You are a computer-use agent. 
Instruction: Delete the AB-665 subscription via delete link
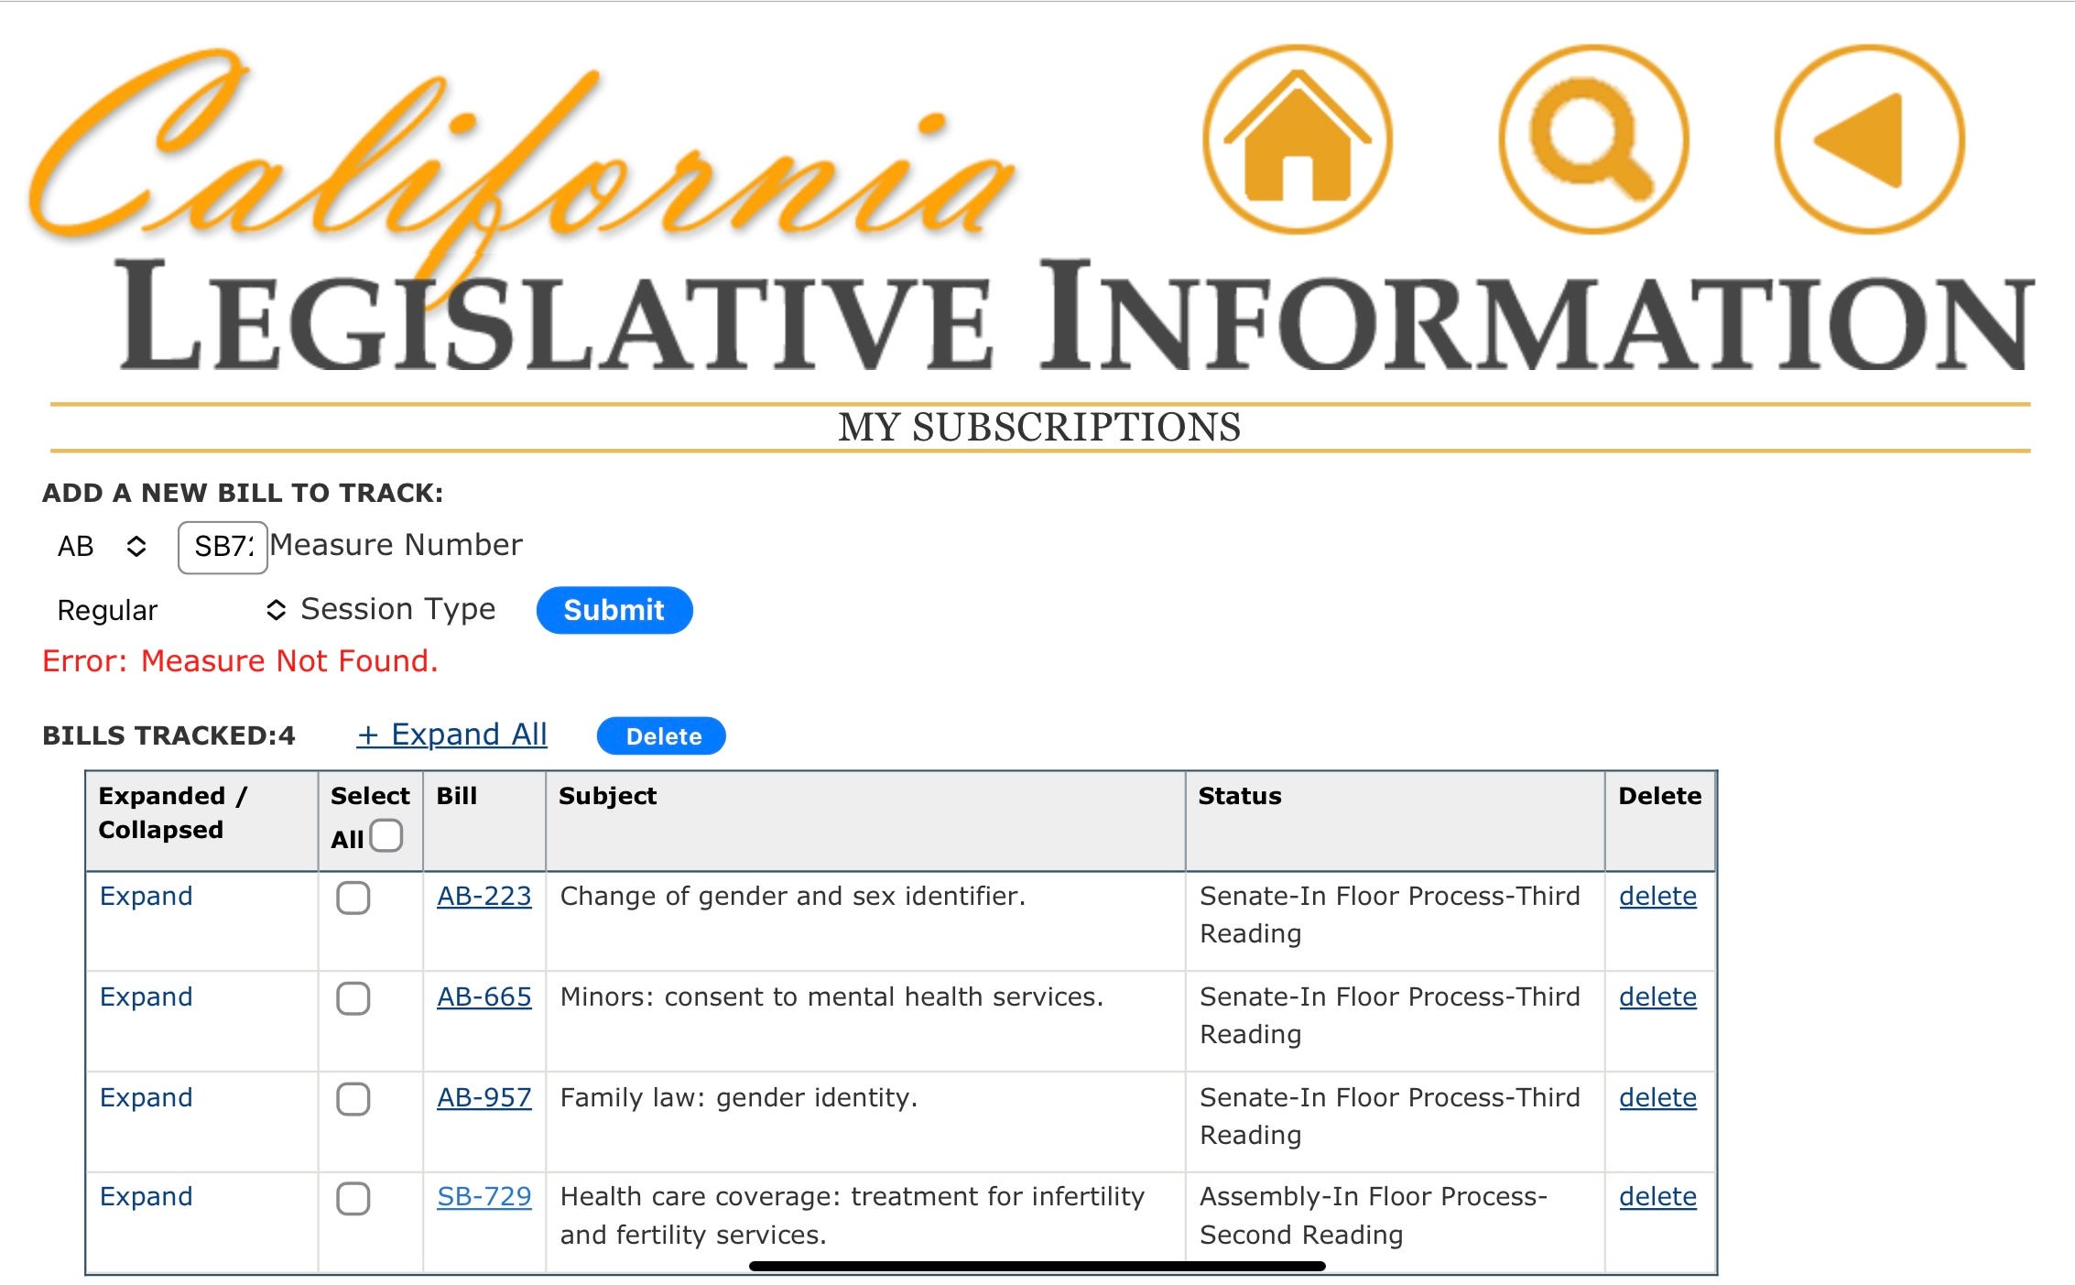point(1657,996)
